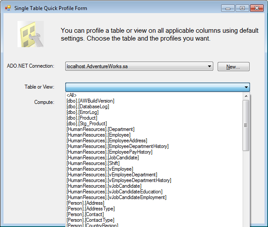
Task: Click the list scrollbar up arrow
Action: (x=246, y=96)
